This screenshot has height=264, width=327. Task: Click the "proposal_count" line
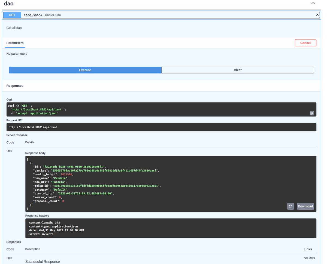[49, 201]
